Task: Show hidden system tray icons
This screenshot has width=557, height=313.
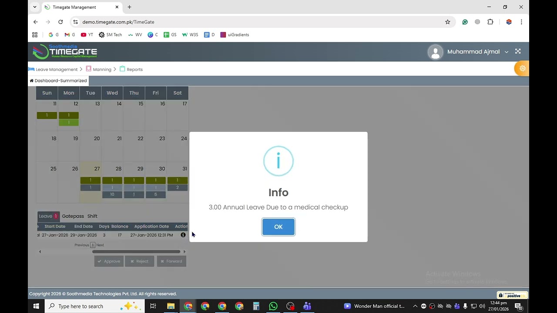Action: (x=415, y=306)
